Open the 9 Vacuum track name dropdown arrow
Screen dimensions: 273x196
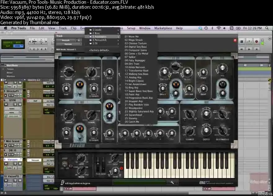click(x=21, y=159)
